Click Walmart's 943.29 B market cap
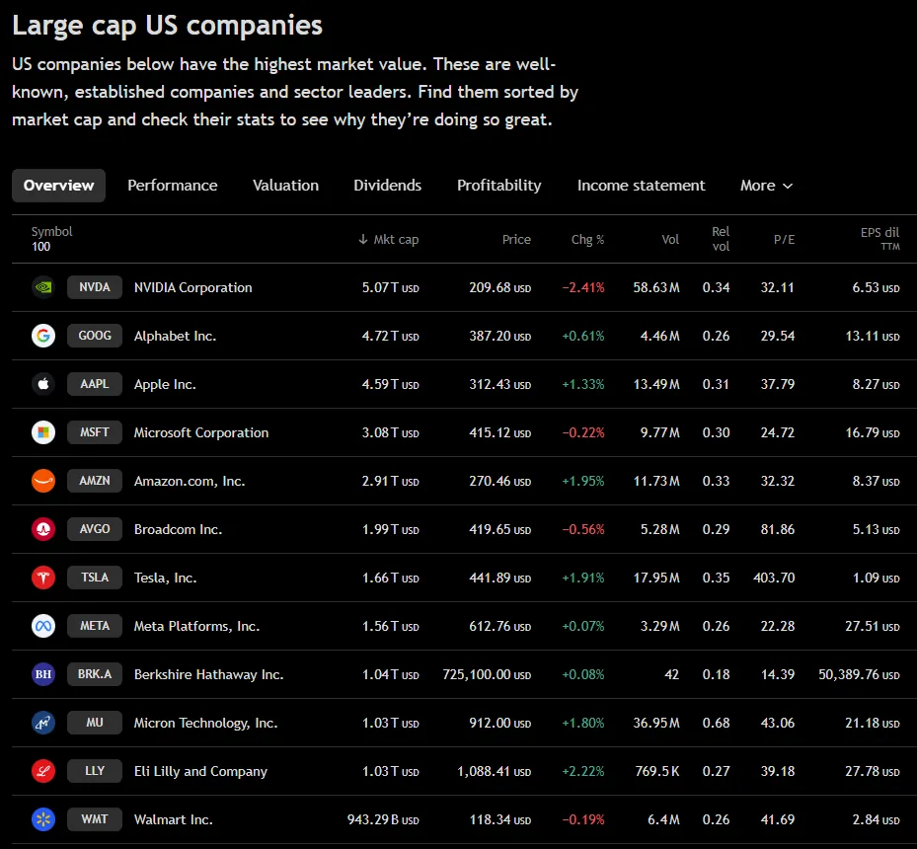Screen dimensions: 917x849 pyautogui.click(x=383, y=819)
